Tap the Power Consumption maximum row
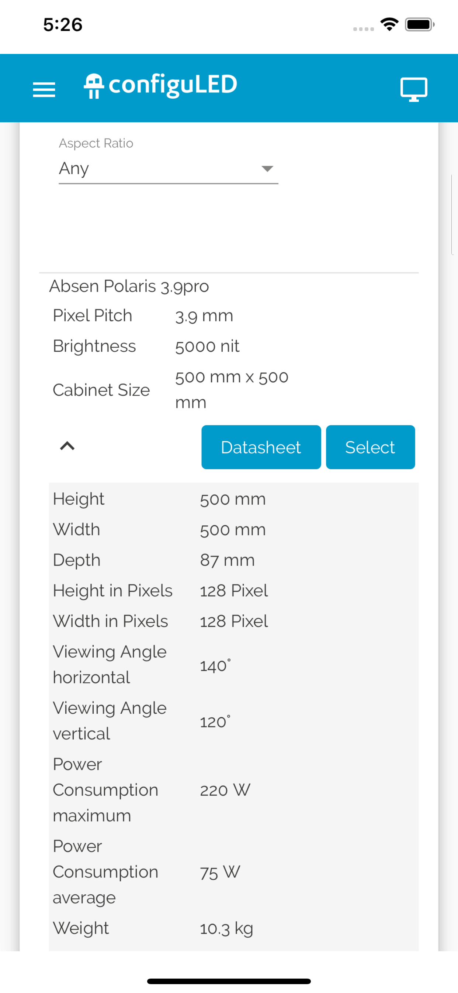The width and height of the screenshot is (458, 993). [x=234, y=790]
